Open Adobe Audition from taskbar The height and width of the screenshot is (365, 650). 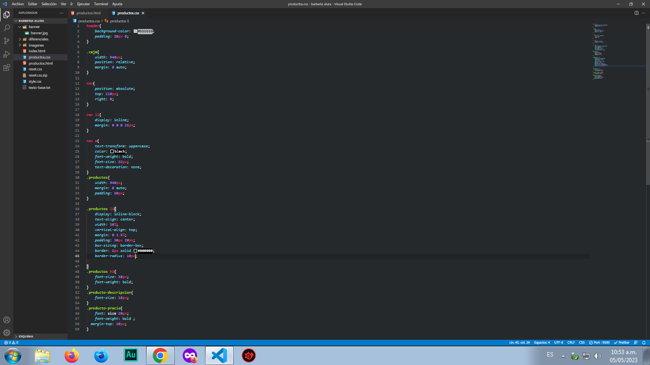tap(131, 355)
